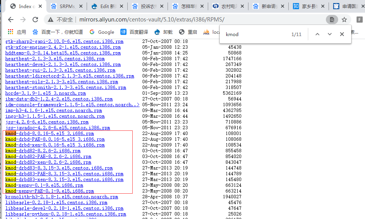The width and height of the screenshot is (365, 219).
Task: Open ibm-data-db2-1.2.4-2 rpm link
Action: [59, 99]
